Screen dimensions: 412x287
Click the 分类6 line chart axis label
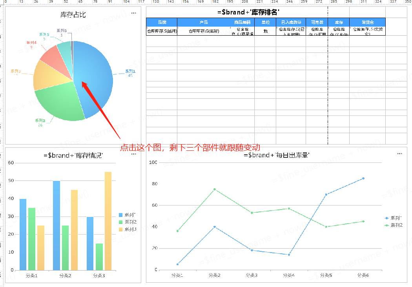point(363,275)
